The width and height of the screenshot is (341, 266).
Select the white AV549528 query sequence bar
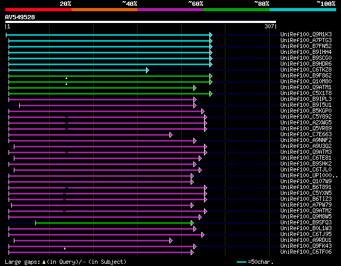click(x=141, y=22)
